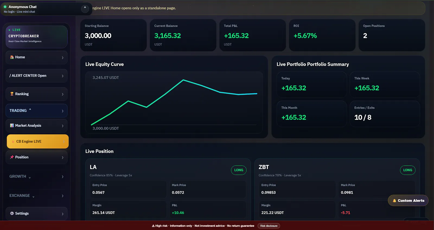The width and height of the screenshot is (434, 230).
Task: Click the chevron on the EXCHANGE row
Action: [x=63, y=196]
